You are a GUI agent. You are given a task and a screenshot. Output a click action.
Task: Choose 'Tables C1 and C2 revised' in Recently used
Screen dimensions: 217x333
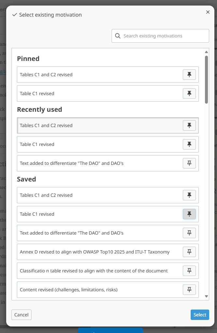(94, 125)
